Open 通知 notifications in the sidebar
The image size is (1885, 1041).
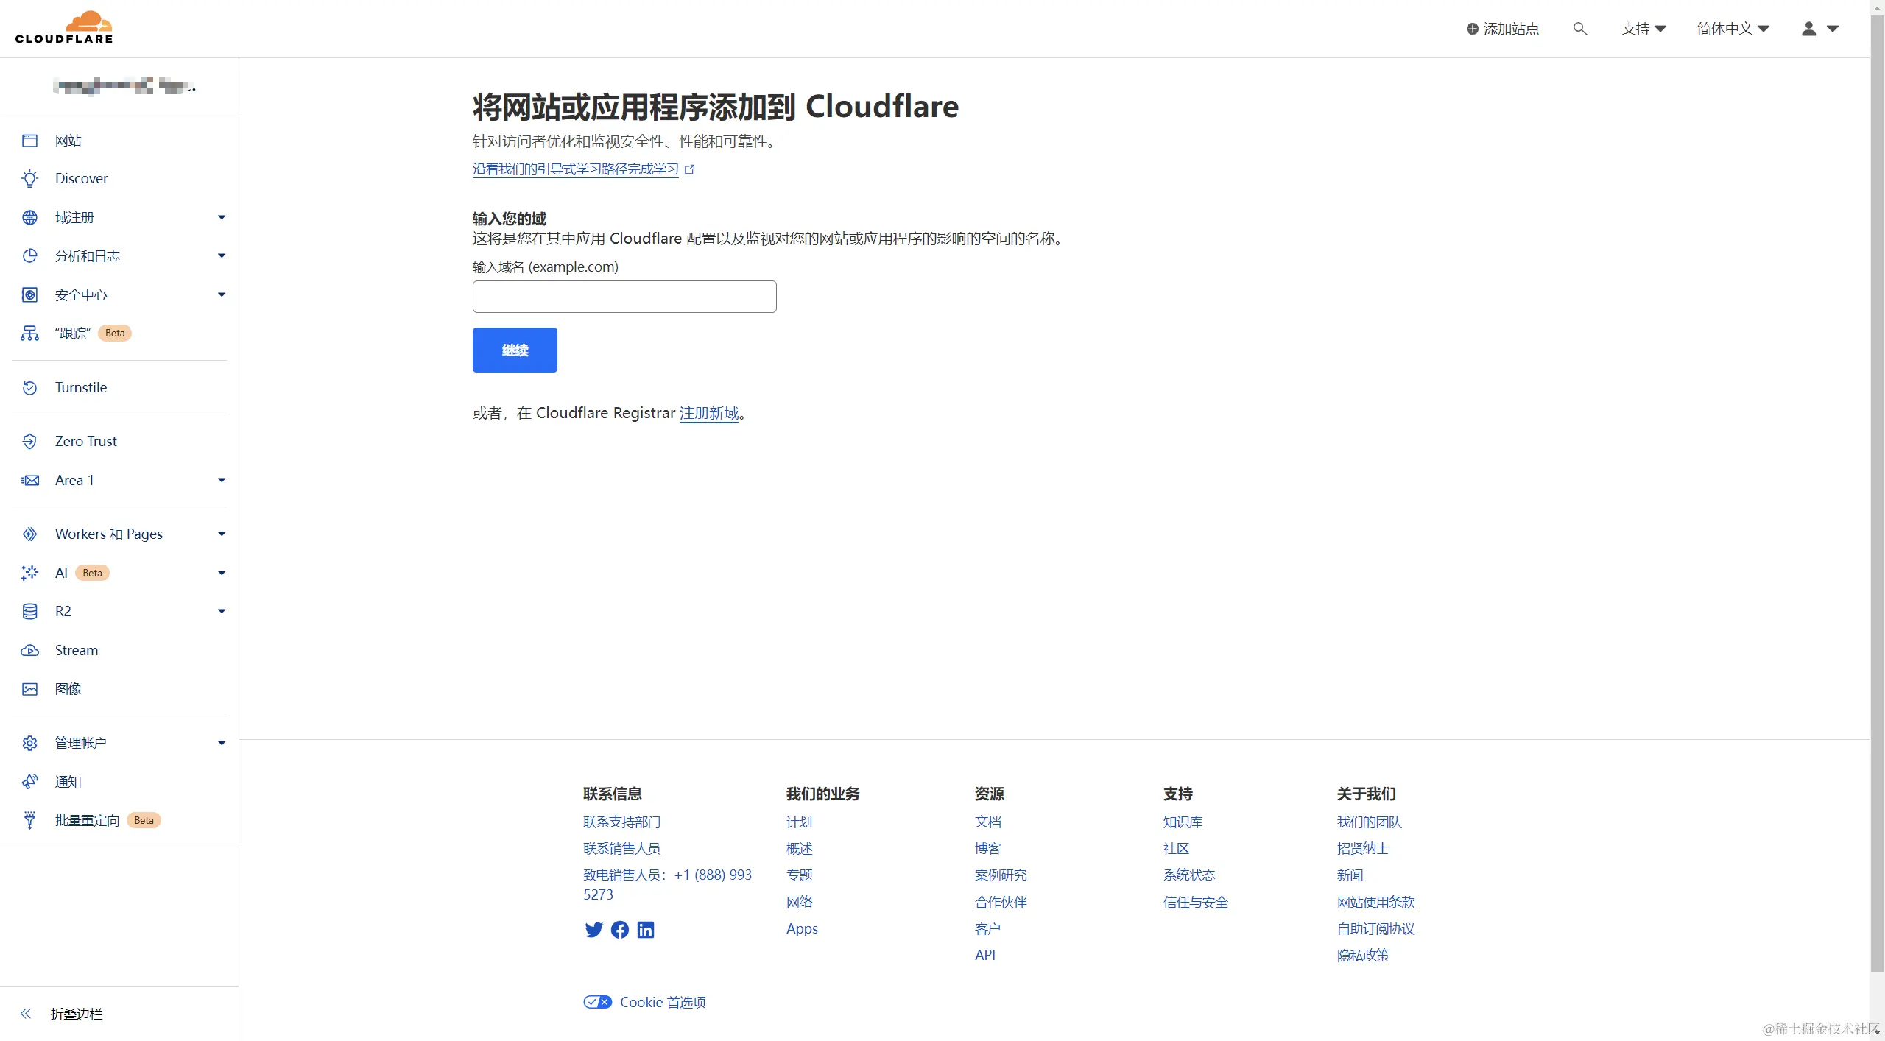[67, 781]
